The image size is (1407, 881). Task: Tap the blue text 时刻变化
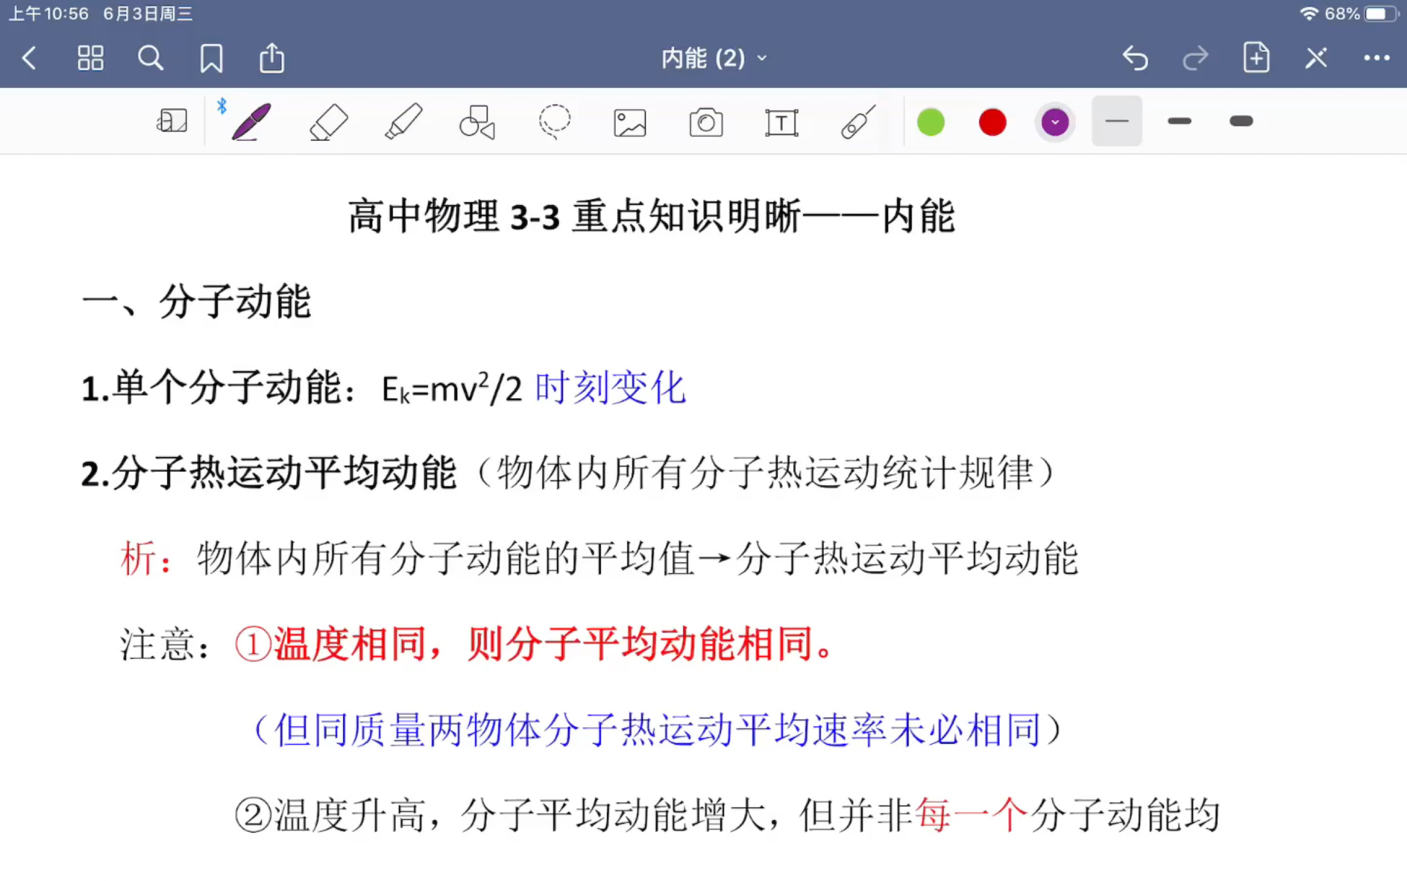coord(611,388)
